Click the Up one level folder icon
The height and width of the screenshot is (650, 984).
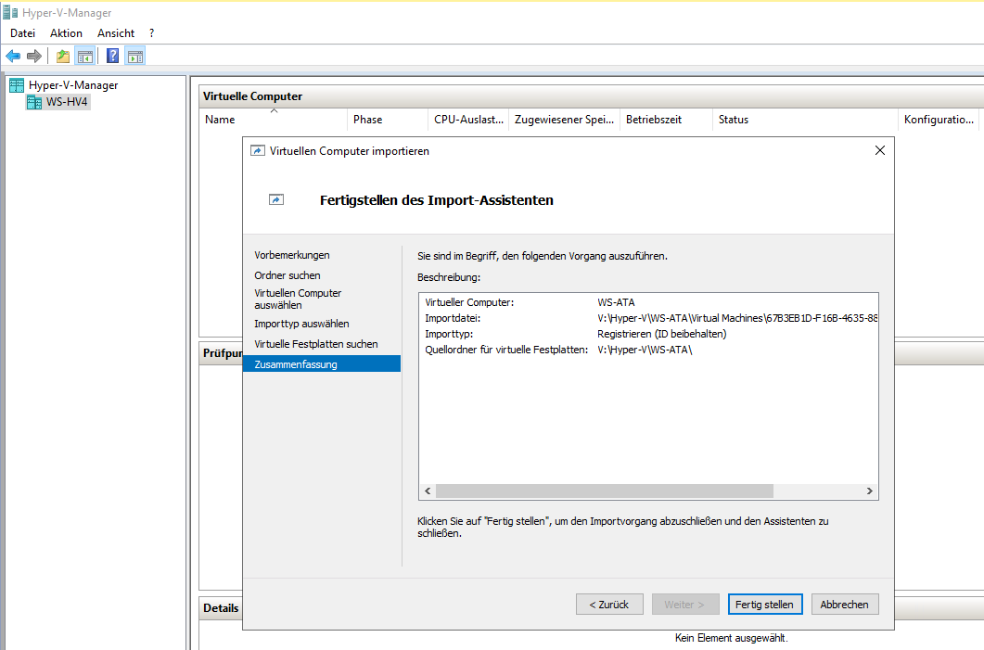(63, 57)
